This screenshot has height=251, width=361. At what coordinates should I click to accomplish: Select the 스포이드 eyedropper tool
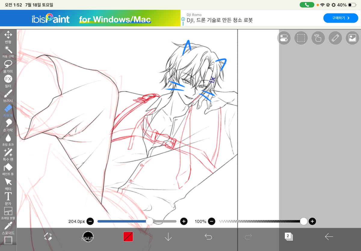click(8, 228)
